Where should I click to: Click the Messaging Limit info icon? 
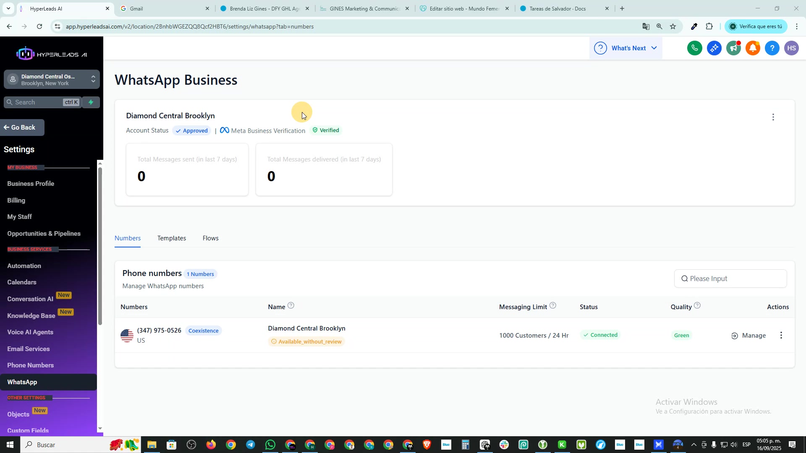pyautogui.click(x=553, y=306)
